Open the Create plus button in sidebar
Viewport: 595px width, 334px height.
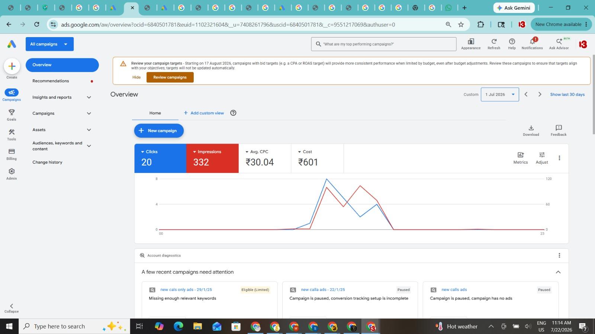coord(12,66)
